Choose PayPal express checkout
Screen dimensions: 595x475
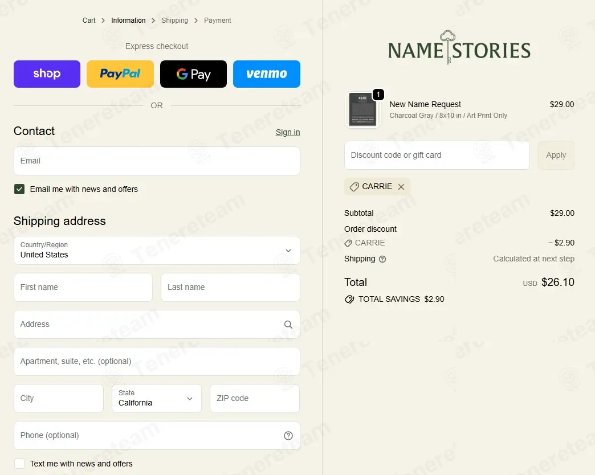(x=120, y=74)
